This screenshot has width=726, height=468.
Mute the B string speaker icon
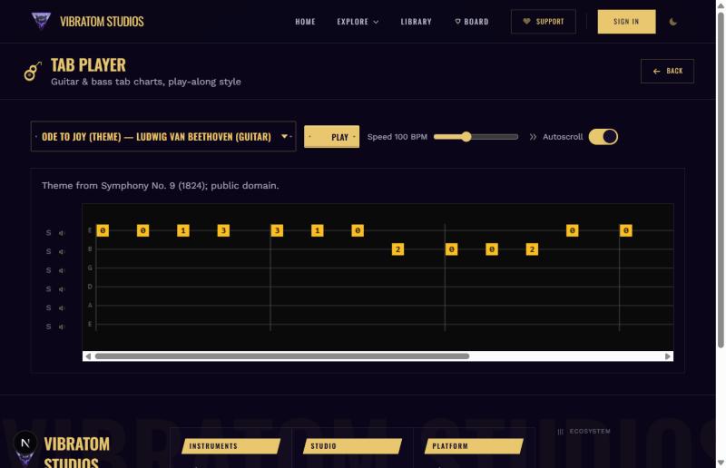coord(62,252)
